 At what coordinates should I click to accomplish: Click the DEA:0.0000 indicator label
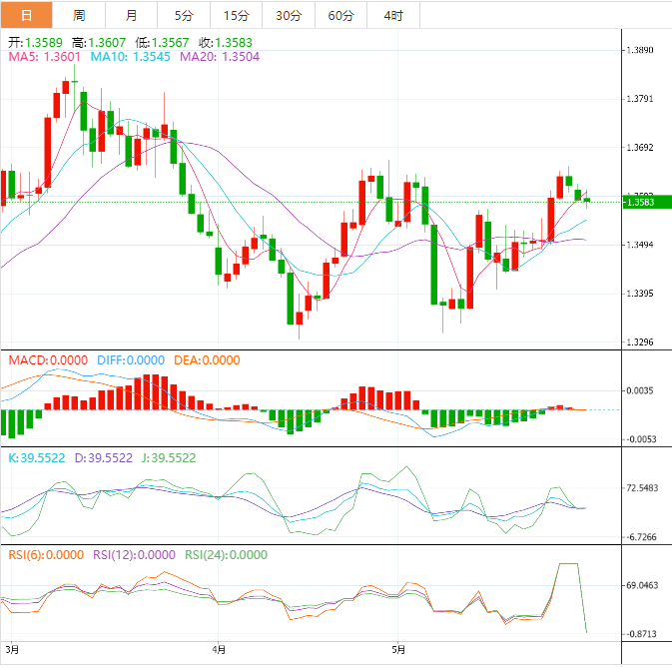point(207,359)
